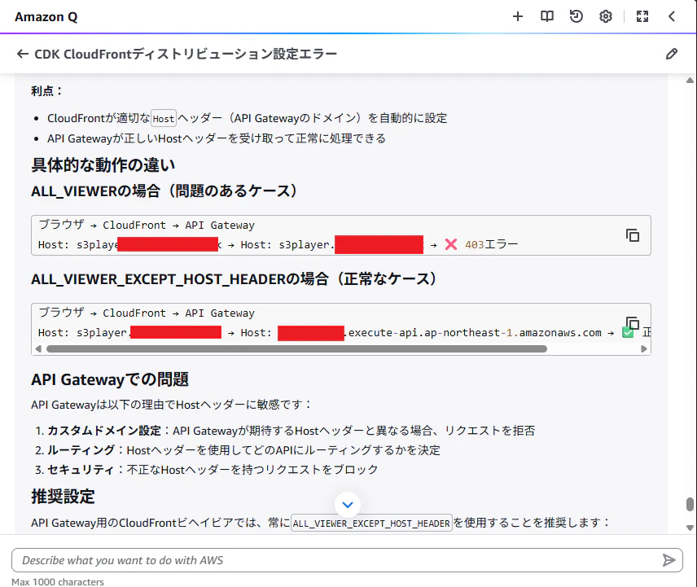Click the conversation title text

[186, 55]
